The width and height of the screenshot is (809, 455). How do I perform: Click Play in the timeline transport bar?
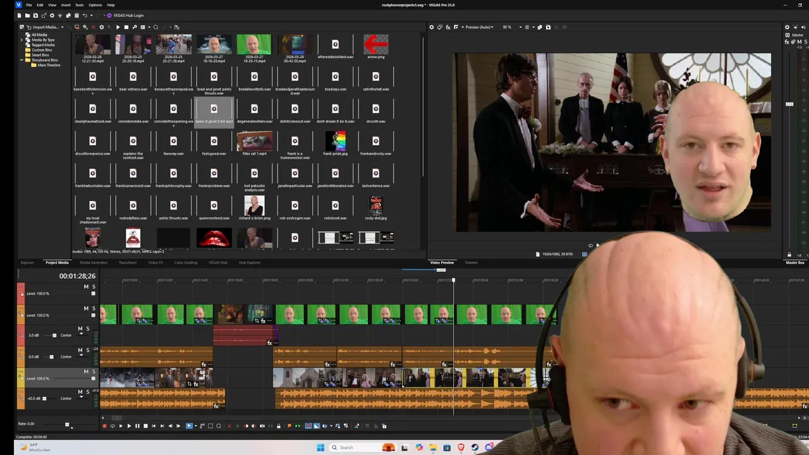coord(129,426)
